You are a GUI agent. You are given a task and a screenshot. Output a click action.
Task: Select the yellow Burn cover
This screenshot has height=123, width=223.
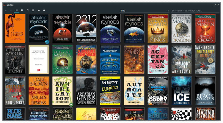(86, 114)
